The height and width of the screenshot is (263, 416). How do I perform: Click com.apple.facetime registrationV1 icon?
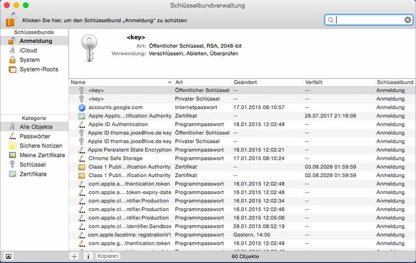click(82, 235)
